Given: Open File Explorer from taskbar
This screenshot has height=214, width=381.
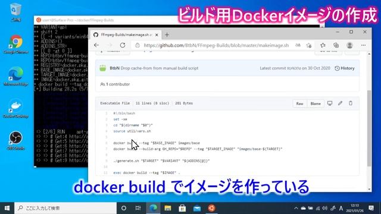Looking at the screenshot, I should [x=168, y=208].
